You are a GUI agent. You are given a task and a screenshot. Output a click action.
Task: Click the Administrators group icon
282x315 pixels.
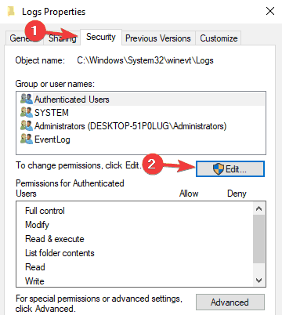pos(27,126)
